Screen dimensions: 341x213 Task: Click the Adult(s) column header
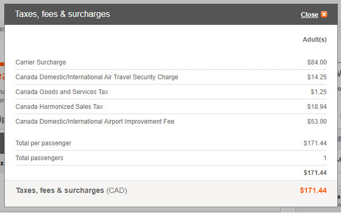tap(315, 39)
